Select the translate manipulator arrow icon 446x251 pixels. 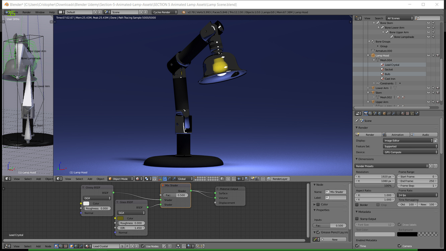(x=165, y=179)
